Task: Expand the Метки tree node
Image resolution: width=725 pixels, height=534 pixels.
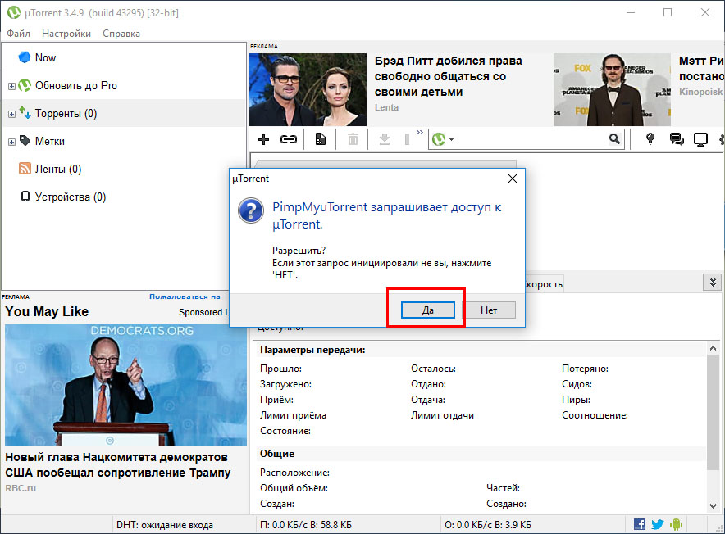Action: tap(11, 142)
